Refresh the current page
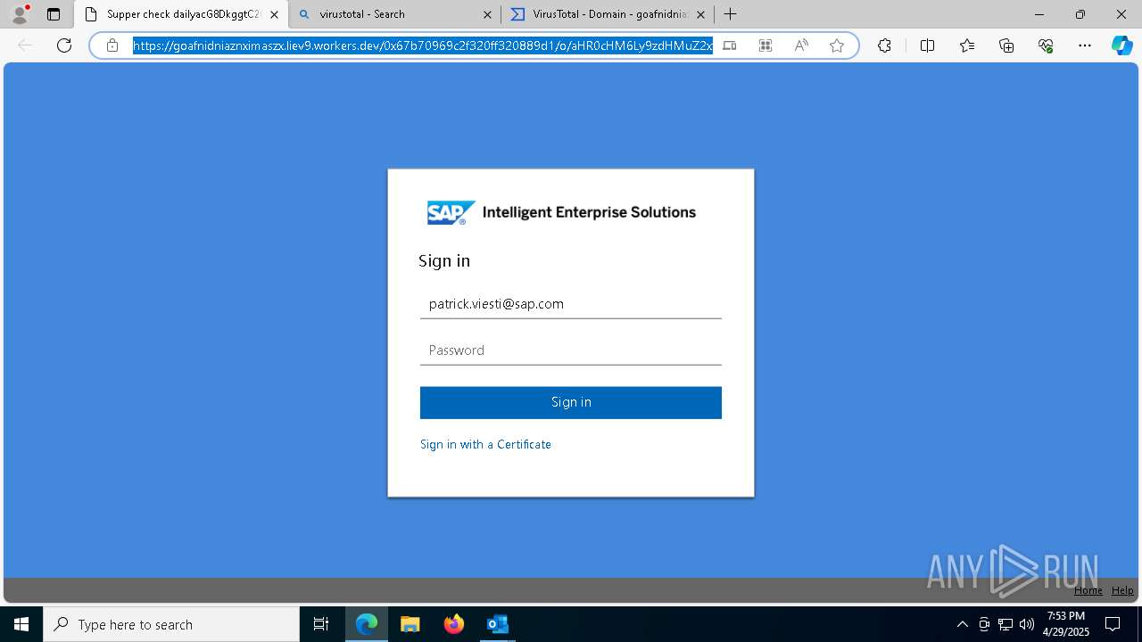The width and height of the screenshot is (1142, 642). coord(64,45)
